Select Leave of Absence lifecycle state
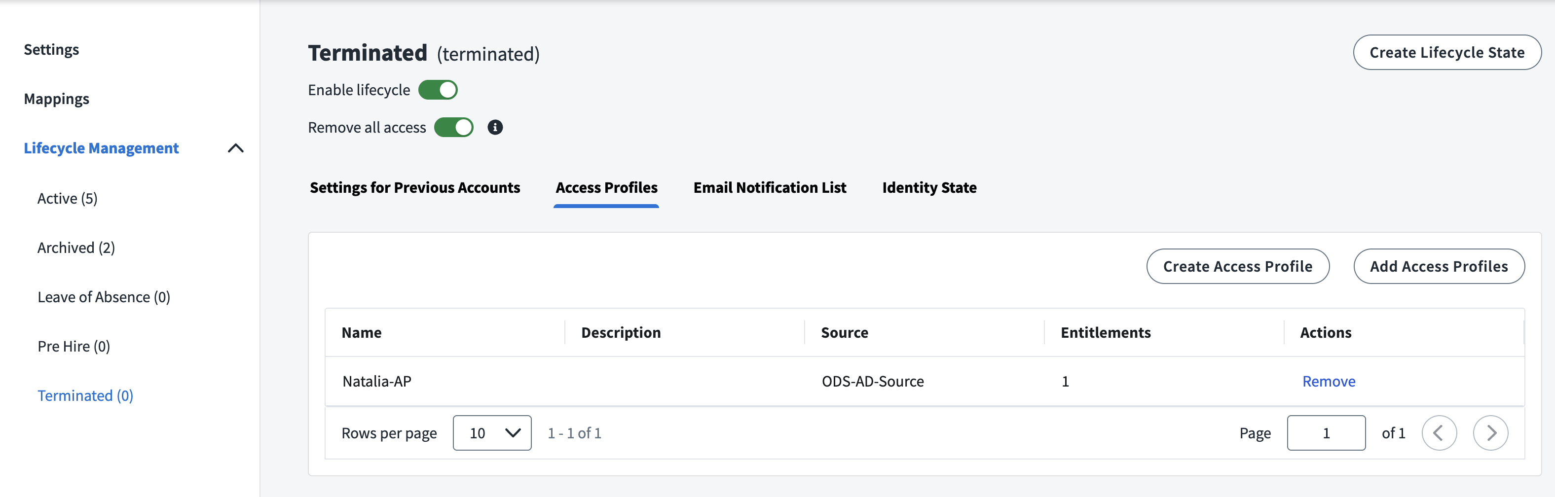1555x497 pixels. (104, 297)
